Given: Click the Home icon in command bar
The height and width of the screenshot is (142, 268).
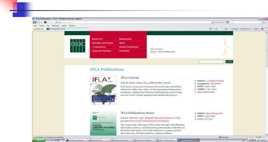Looking at the screenshot, I should point(210,29).
